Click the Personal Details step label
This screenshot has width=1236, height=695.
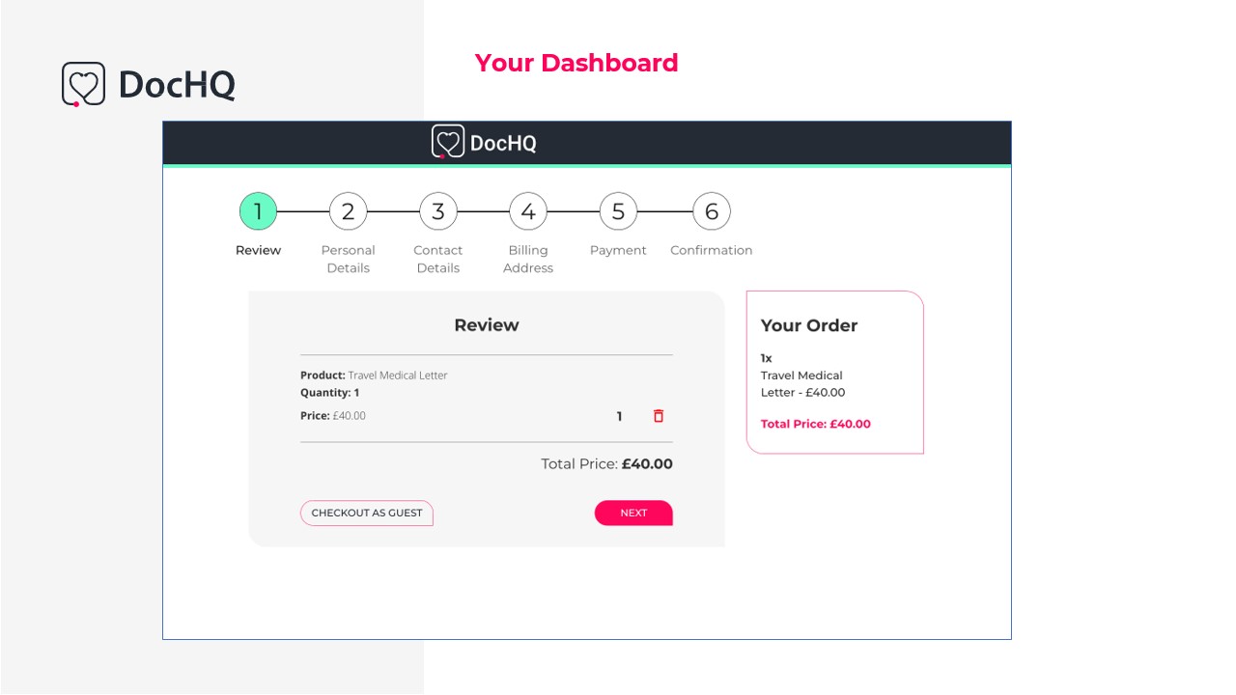(348, 259)
